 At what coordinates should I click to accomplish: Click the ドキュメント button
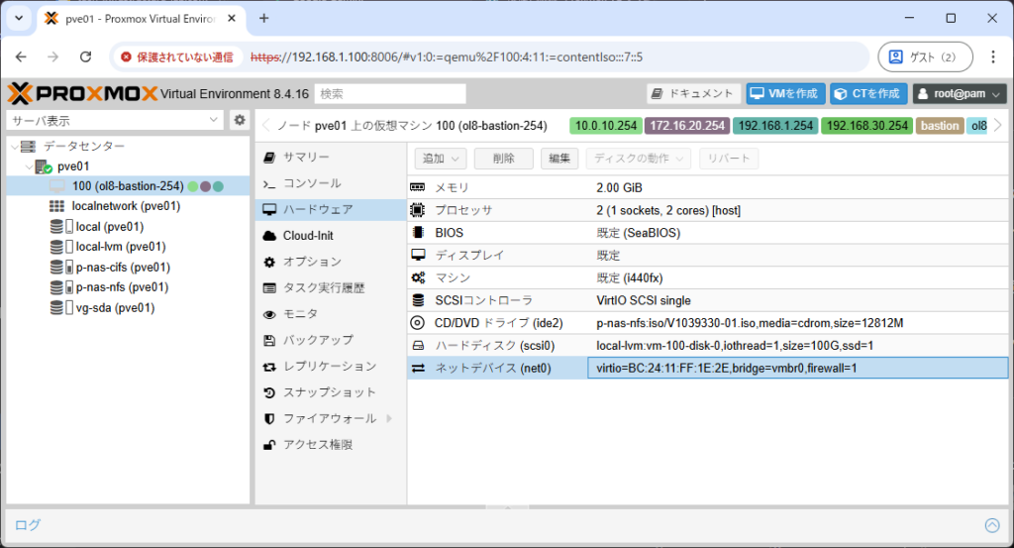click(693, 94)
